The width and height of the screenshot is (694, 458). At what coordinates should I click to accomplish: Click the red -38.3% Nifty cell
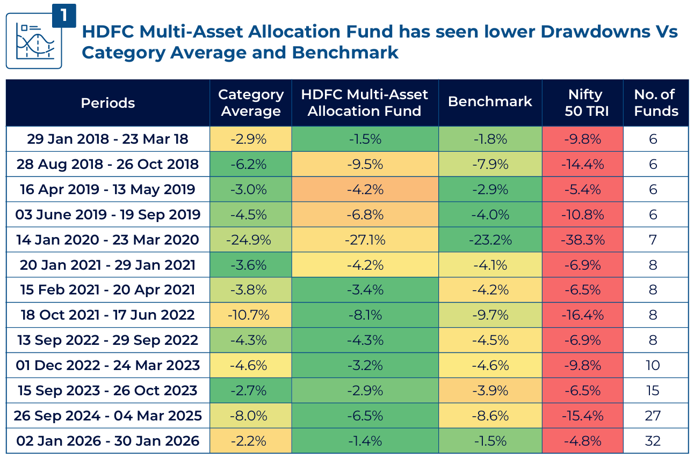583,240
